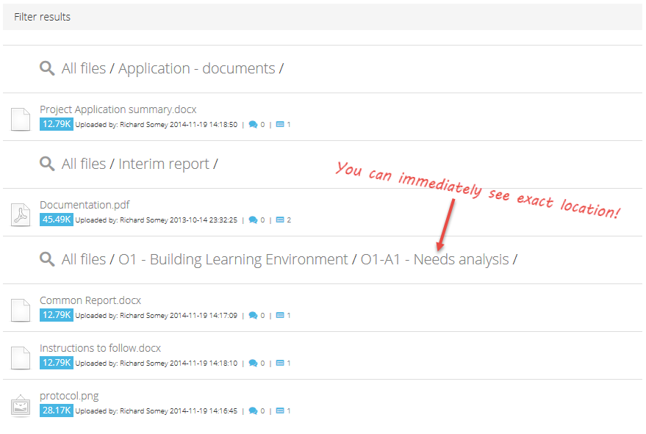
Task: Click the comments bubble icon for Documentation.pdf
Action: (253, 220)
